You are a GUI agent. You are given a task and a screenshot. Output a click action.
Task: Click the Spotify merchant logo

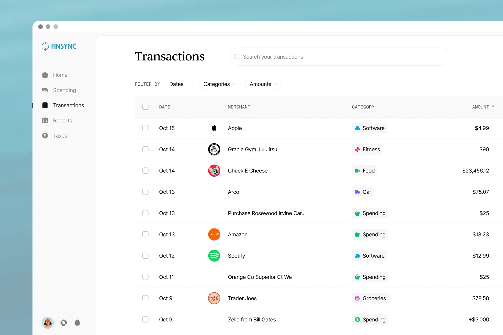pyautogui.click(x=214, y=256)
